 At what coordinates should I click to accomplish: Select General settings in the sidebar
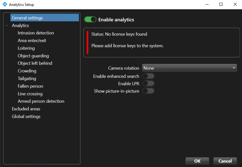pos(27,18)
